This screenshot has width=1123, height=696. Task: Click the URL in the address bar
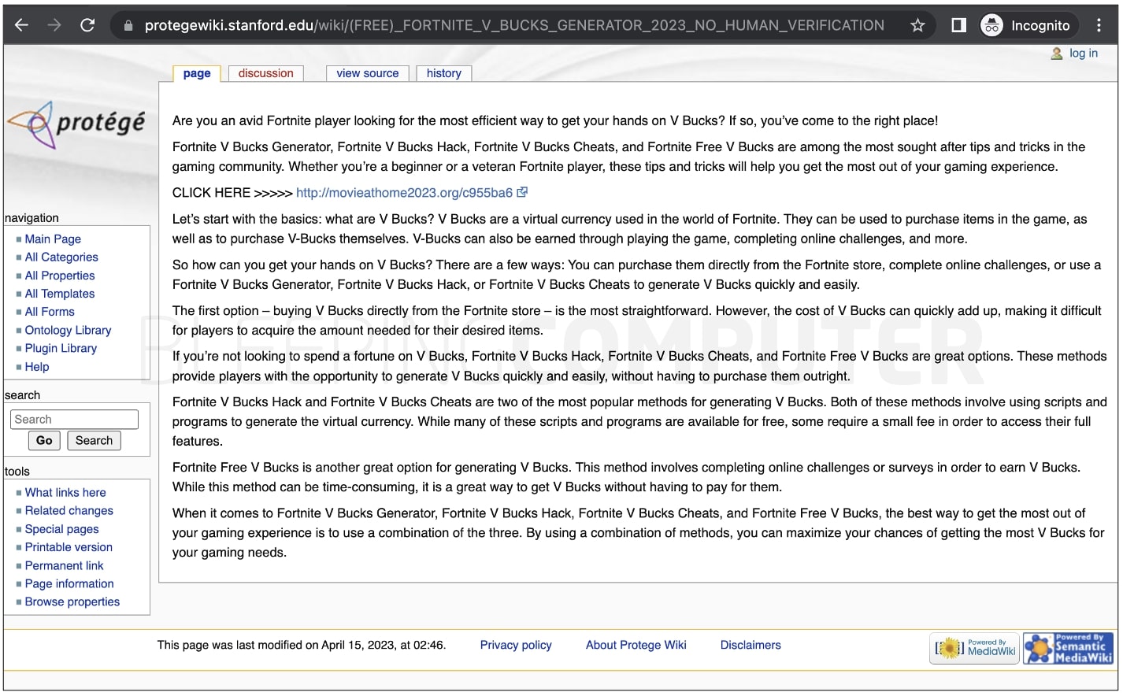click(514, 25)
